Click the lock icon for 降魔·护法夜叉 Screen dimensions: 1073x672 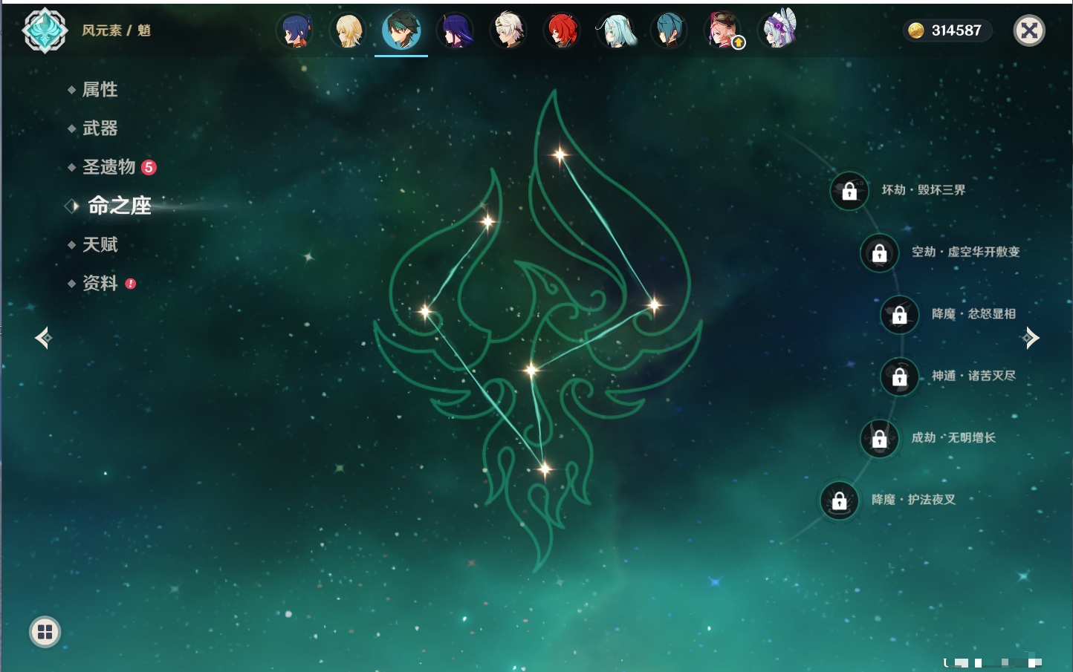(x=839, y=500)
